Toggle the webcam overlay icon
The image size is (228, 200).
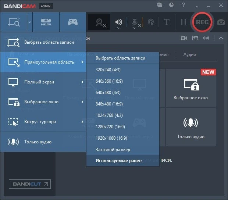tap(99, 22)
